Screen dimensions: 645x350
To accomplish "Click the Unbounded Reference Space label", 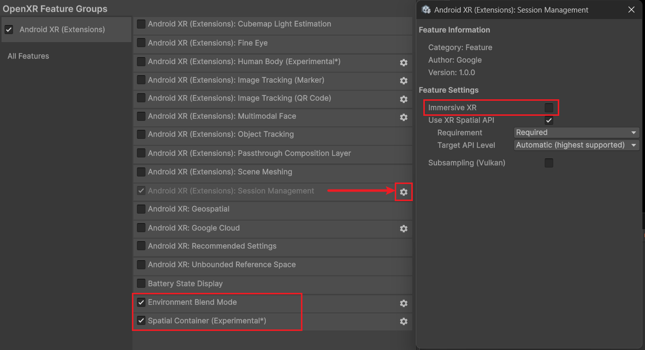I will (x=222, y=264).
